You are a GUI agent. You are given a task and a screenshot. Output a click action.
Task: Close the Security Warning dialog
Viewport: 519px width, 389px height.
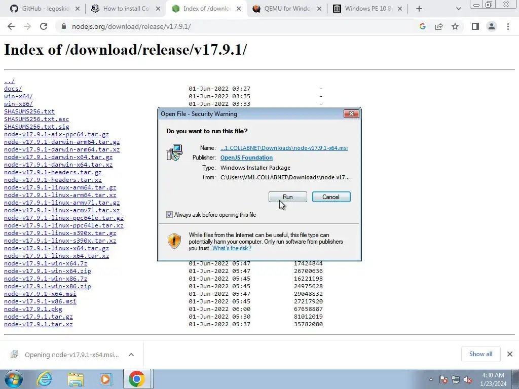351,114
